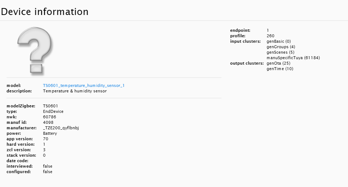This screenshot has height=187, width=348.
Task: Click the nwk value 60786
Action: [x=49, y=117]
